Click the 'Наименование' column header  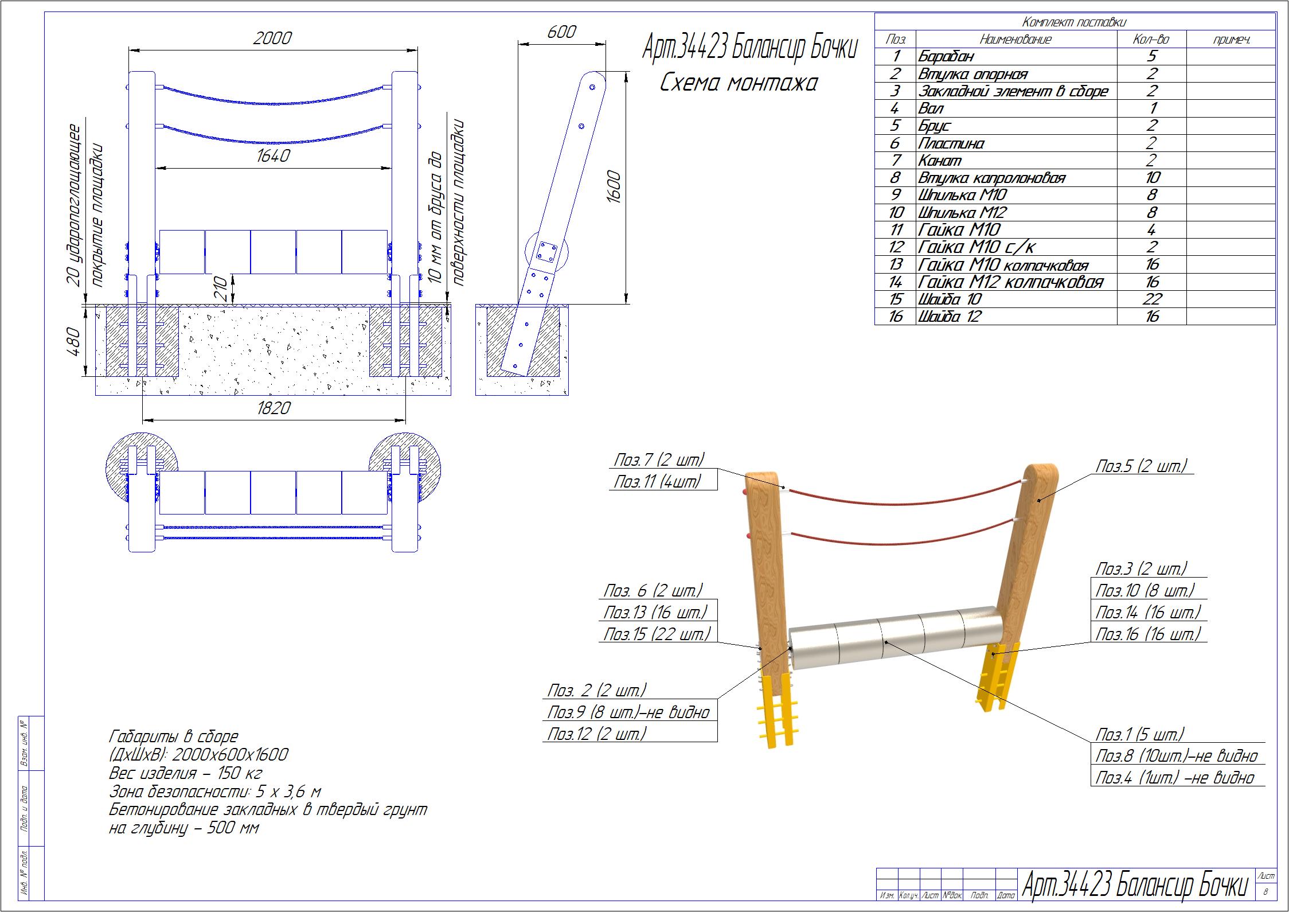(x=1016, y=40)
